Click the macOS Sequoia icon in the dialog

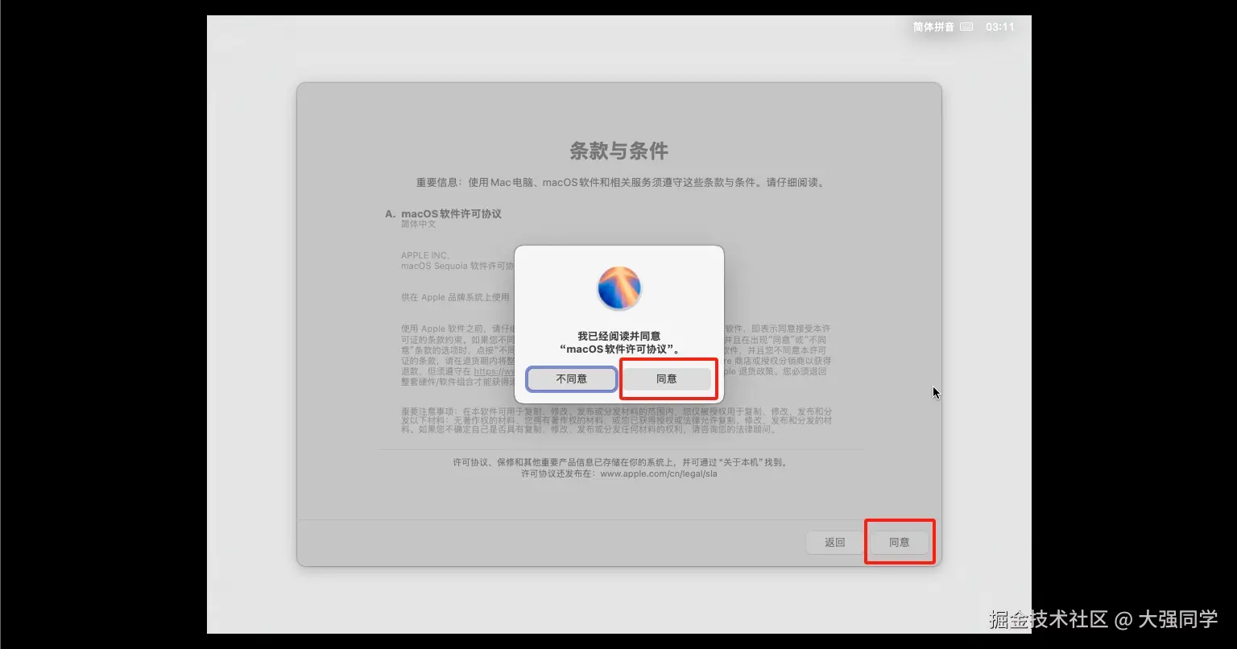click(x=619, y=287)
